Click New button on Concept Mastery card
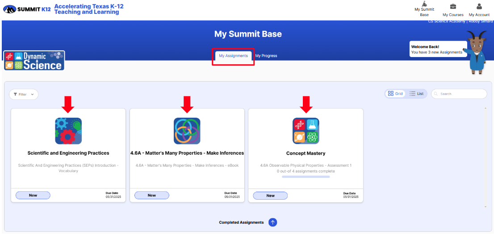Viewport: 494px width, 234px height. (271, 195)
